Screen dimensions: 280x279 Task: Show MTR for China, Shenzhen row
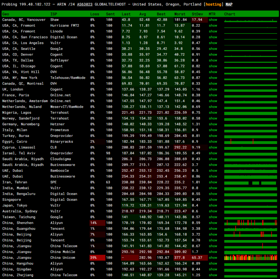tap(213, 223)
